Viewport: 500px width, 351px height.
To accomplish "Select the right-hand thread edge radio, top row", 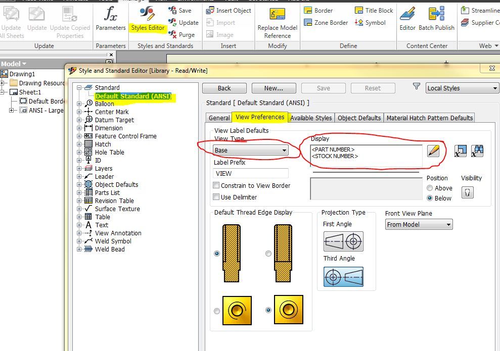I will tap(268, 254).
